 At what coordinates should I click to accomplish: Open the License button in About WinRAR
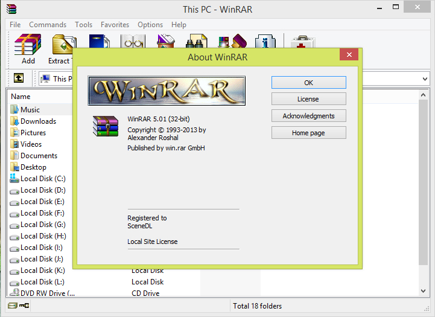tap(309, 99)
